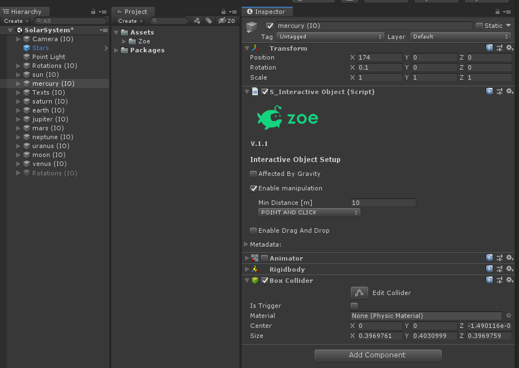
Task: Toggle the Is Trigger checkbox
Action: [x=354, y=306]
